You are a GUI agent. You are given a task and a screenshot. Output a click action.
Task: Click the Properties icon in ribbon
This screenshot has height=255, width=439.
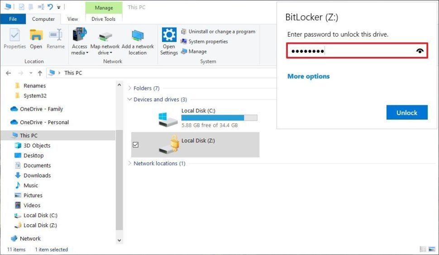tap(14, 35)
